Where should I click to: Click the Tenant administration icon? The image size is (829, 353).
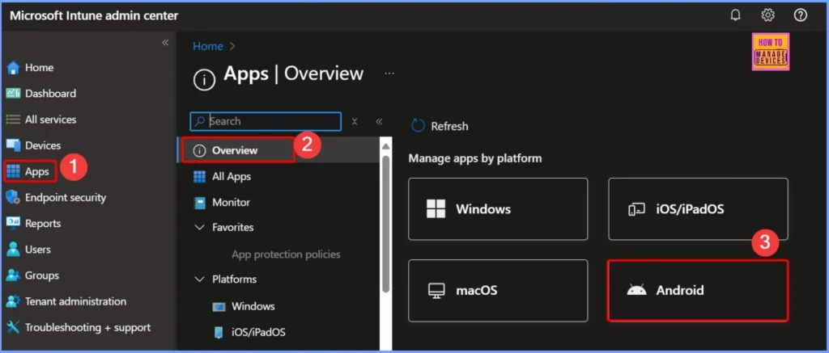(x=13, y=301)
